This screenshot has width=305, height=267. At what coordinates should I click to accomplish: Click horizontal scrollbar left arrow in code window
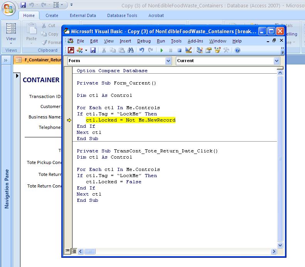coord(81,252)
